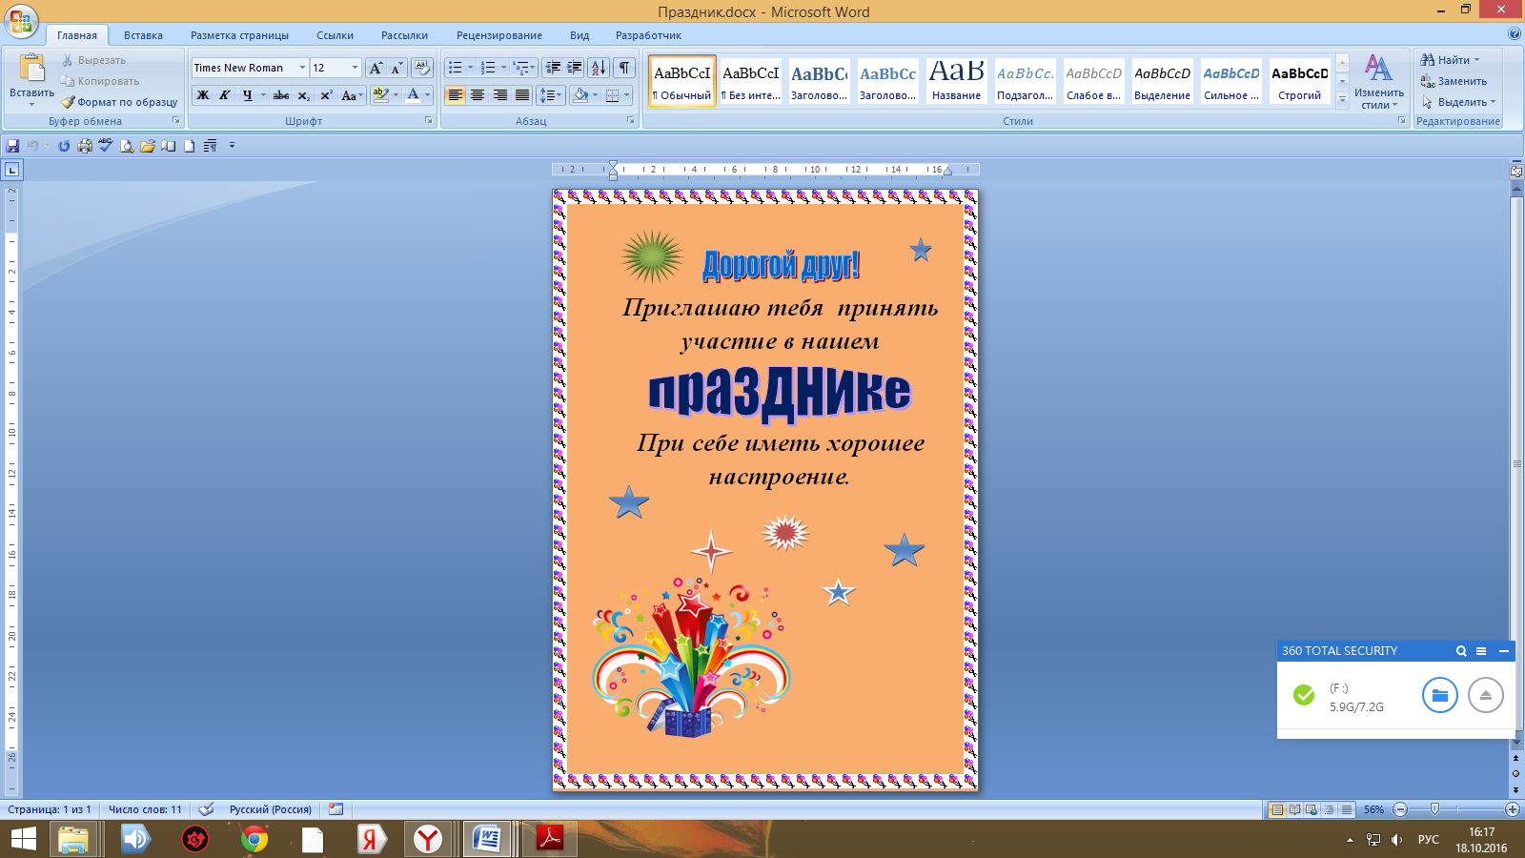Click the open folder icon in quick toolbar
1525x858 pixels.
147,146
